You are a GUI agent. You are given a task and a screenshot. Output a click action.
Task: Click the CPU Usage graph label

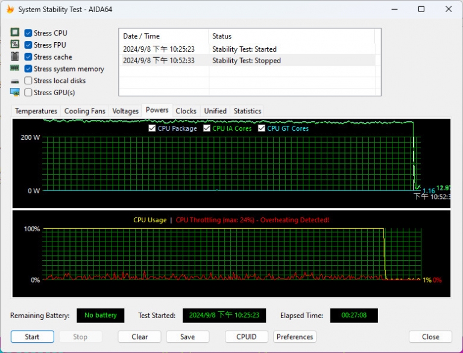tap(150, 220)
